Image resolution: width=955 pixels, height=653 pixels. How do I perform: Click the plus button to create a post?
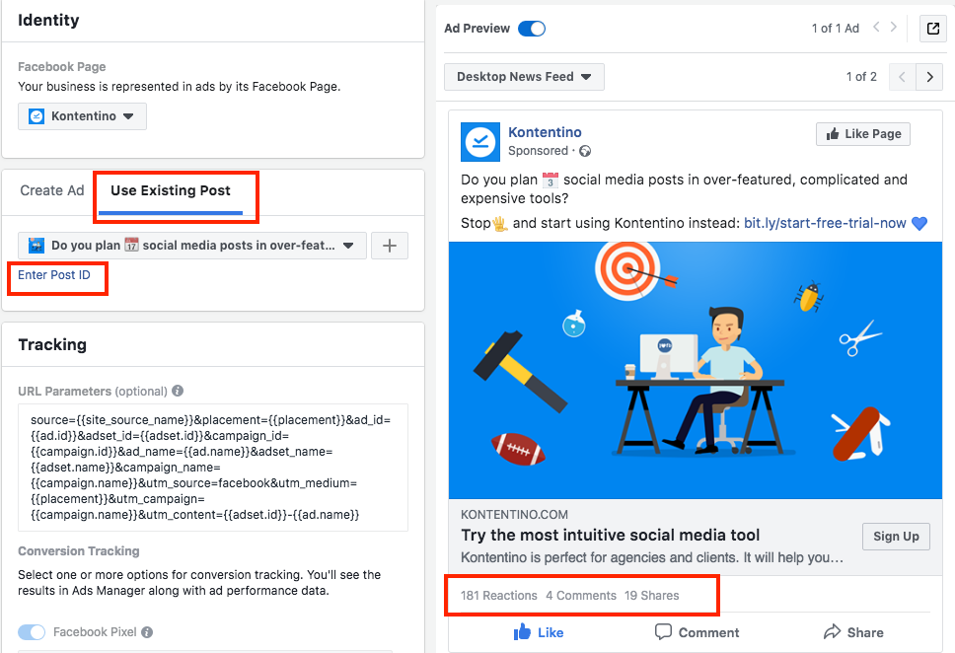point(389,246)
